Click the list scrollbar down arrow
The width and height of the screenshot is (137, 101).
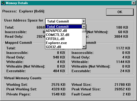click(x=84, y=47)
